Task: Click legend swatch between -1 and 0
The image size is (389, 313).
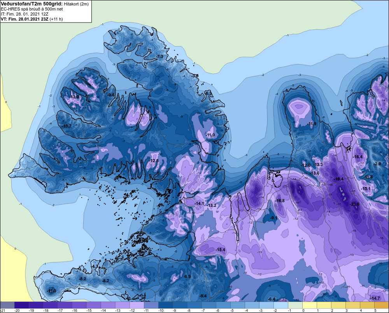Action: point(295,305)
